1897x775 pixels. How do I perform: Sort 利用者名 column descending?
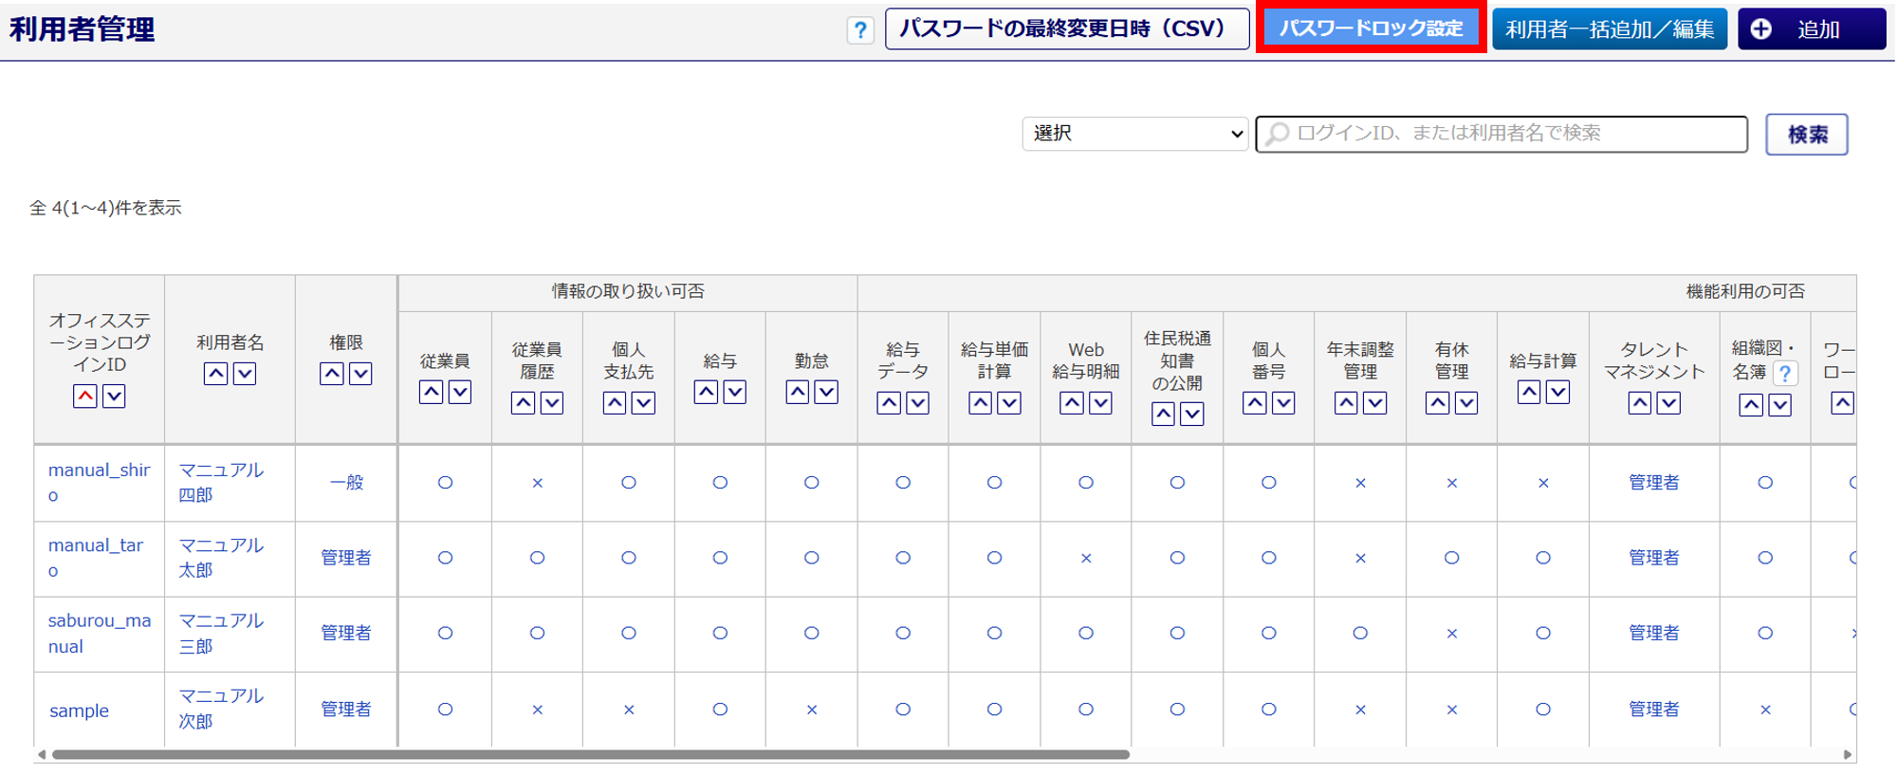point(245,374)
